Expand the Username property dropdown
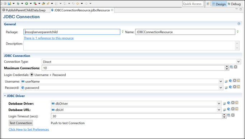 click(x=221, y=81)
